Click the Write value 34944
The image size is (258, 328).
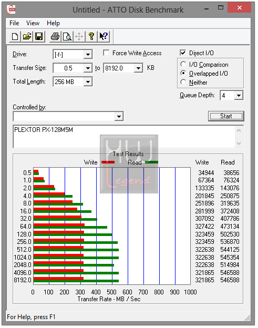[x=206, y=173]
